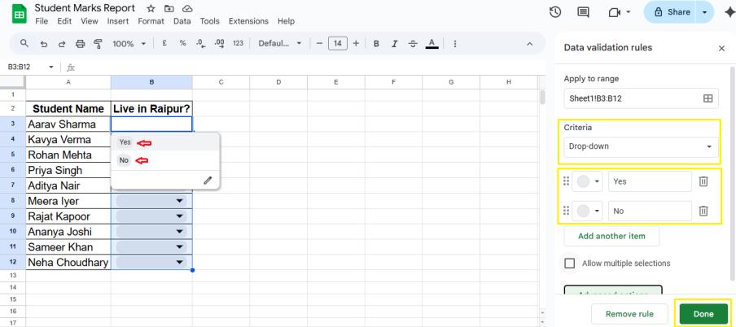736x327 pixels.
Task: Open the font Default dropdown
Action: [x=280, y=43]
